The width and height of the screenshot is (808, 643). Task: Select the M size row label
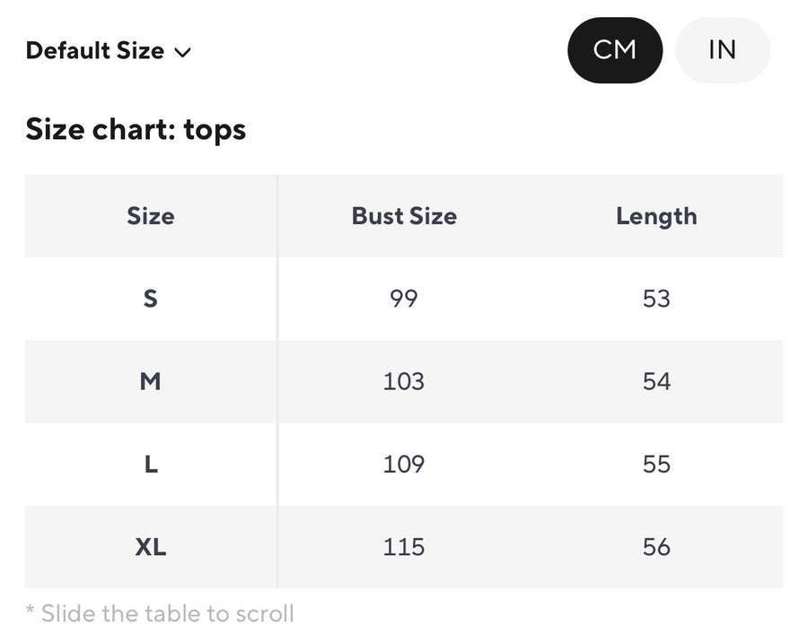(151, 381)
